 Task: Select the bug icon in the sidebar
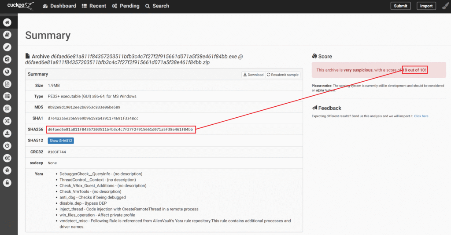[7, 170]
